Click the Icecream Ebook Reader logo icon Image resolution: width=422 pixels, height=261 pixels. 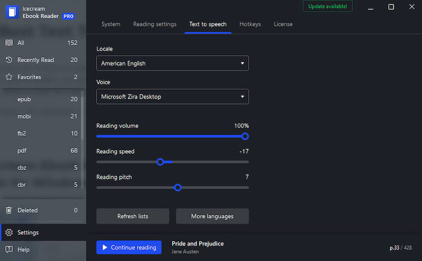(x=12, y=12)
